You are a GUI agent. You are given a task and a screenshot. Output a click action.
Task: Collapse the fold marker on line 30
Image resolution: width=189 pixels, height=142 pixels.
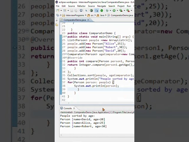(66, 58)
